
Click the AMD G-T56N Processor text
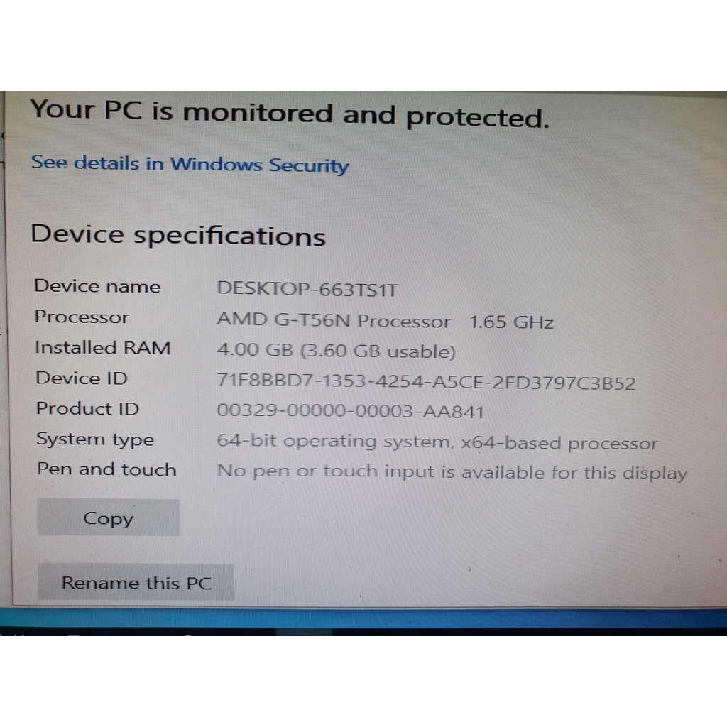coord(333,321)
